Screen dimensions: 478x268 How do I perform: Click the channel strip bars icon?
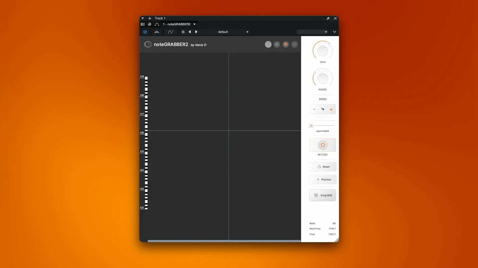point(142,24)
